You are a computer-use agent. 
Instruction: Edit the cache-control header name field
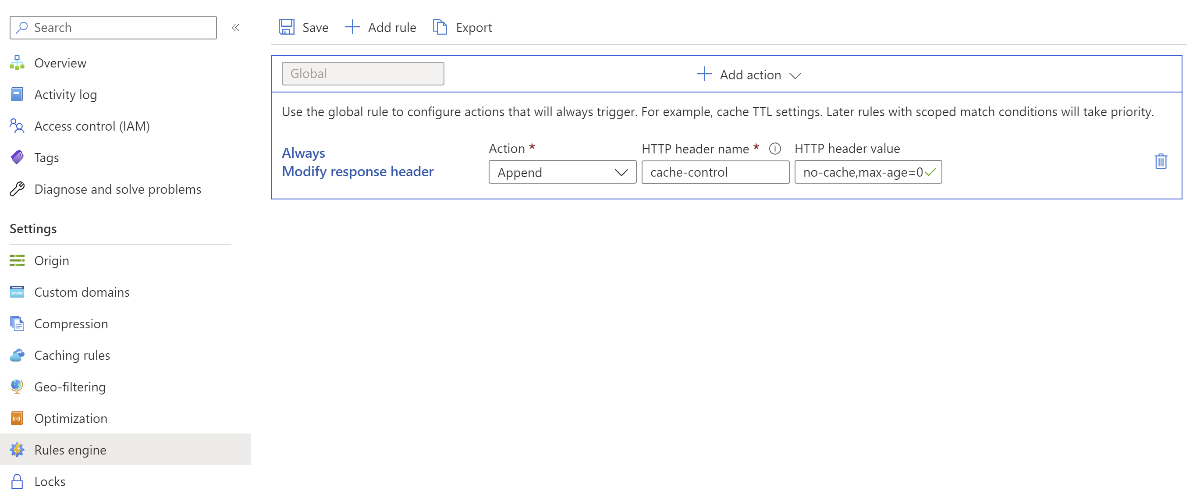715,172
